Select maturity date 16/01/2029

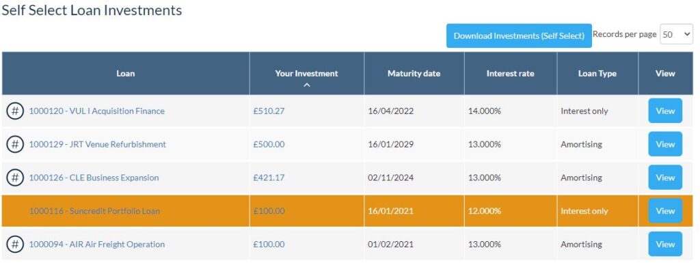tap(390, 144)
